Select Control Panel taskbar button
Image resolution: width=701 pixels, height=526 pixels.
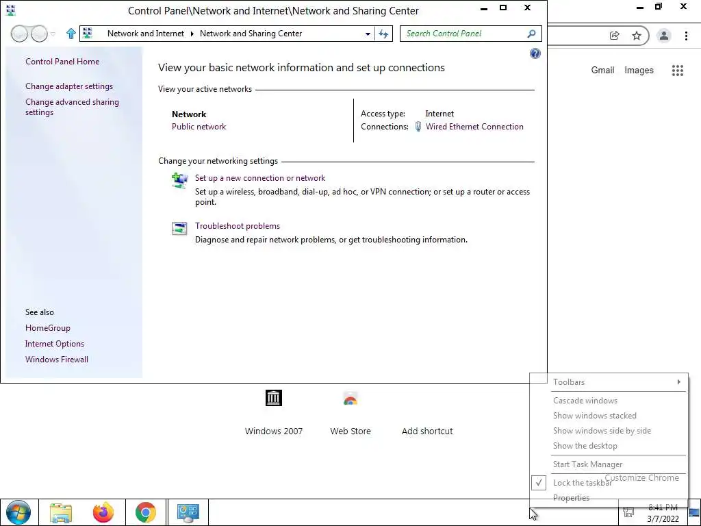coord(188,512)
